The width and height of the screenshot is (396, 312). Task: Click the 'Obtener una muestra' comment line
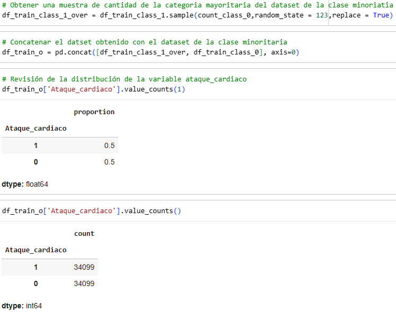pos(197,5)
